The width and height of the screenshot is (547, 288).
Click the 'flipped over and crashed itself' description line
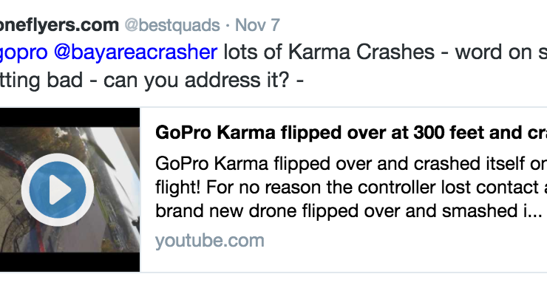click(351, 163)
